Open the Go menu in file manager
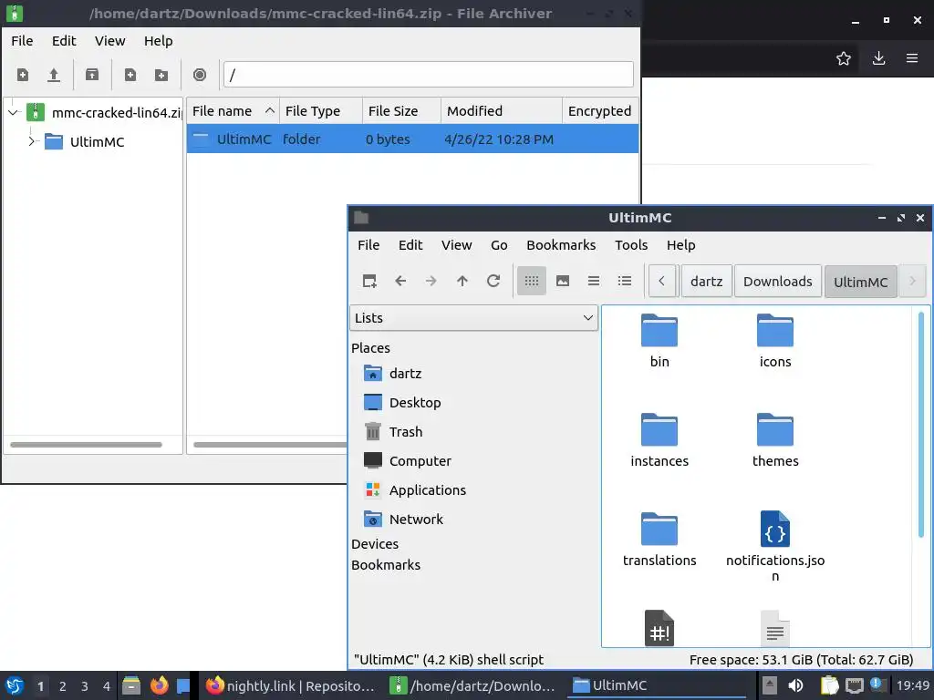Image resolution: width=934 pixels, height=700 pixels. click(499, 245)
